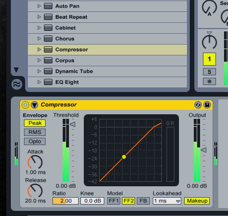Fold the Compressor device with triangle button
This screenshot has height=216, width=228.
tap(34, 105)
